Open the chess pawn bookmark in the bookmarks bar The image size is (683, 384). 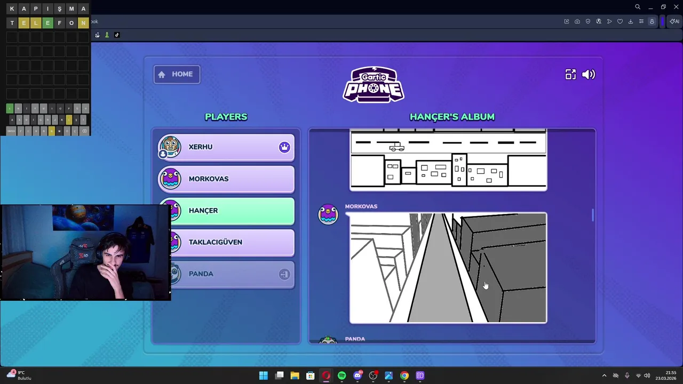(107, 35)
